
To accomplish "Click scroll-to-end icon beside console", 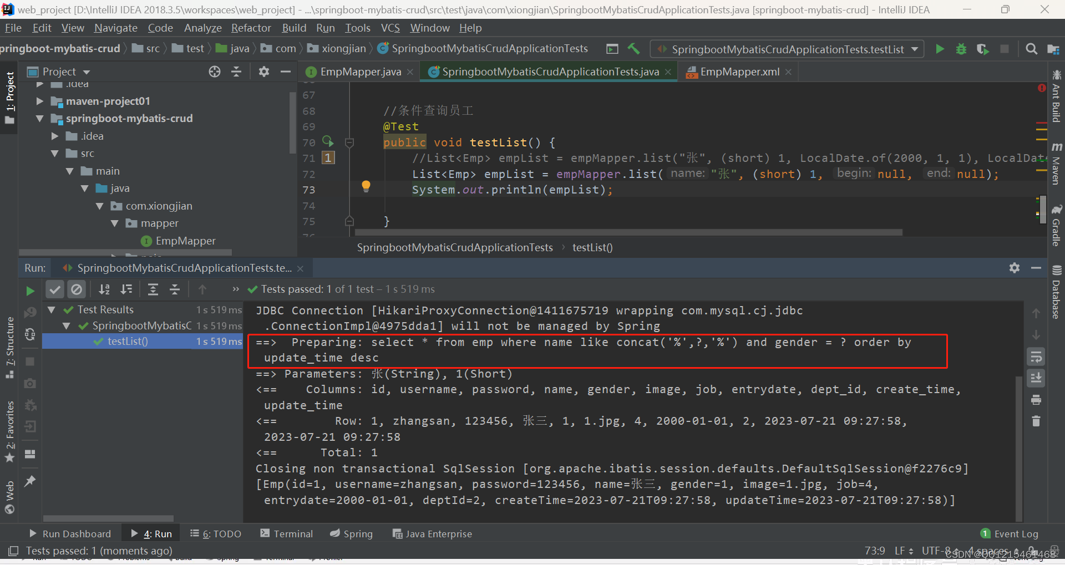I will [1036, 378].
